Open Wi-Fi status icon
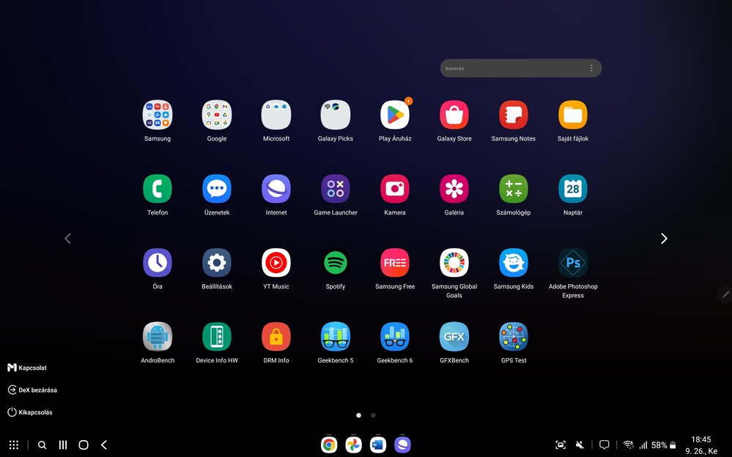This screenshot has width=732, height=457. coord(629,445)
